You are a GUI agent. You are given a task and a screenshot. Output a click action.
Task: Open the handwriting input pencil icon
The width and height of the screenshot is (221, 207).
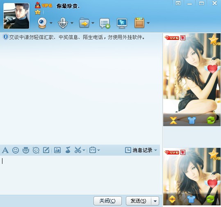coord(46,150)
